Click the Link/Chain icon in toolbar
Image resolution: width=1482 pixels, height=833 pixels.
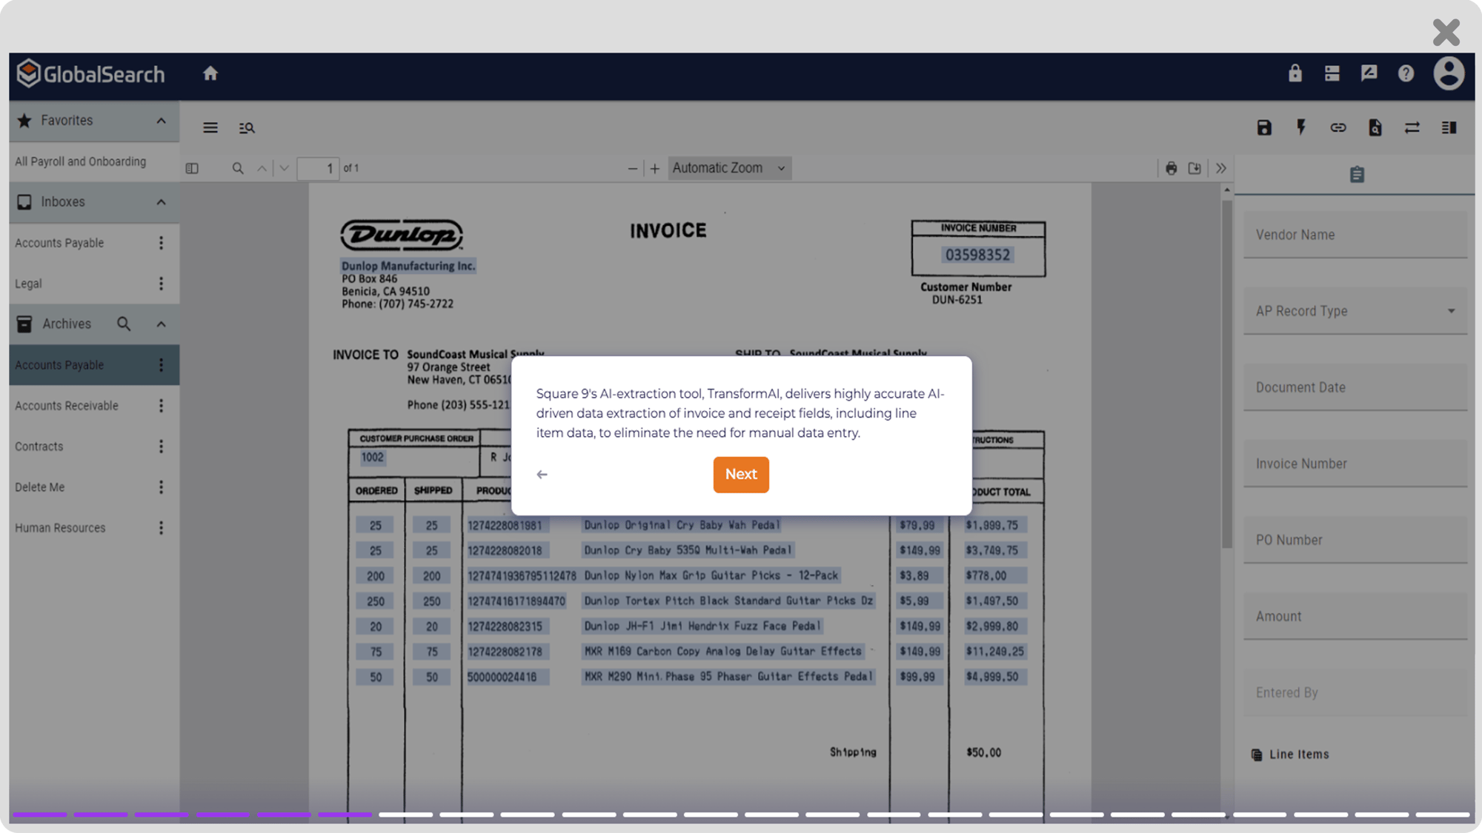click(x=1338, y=127)
